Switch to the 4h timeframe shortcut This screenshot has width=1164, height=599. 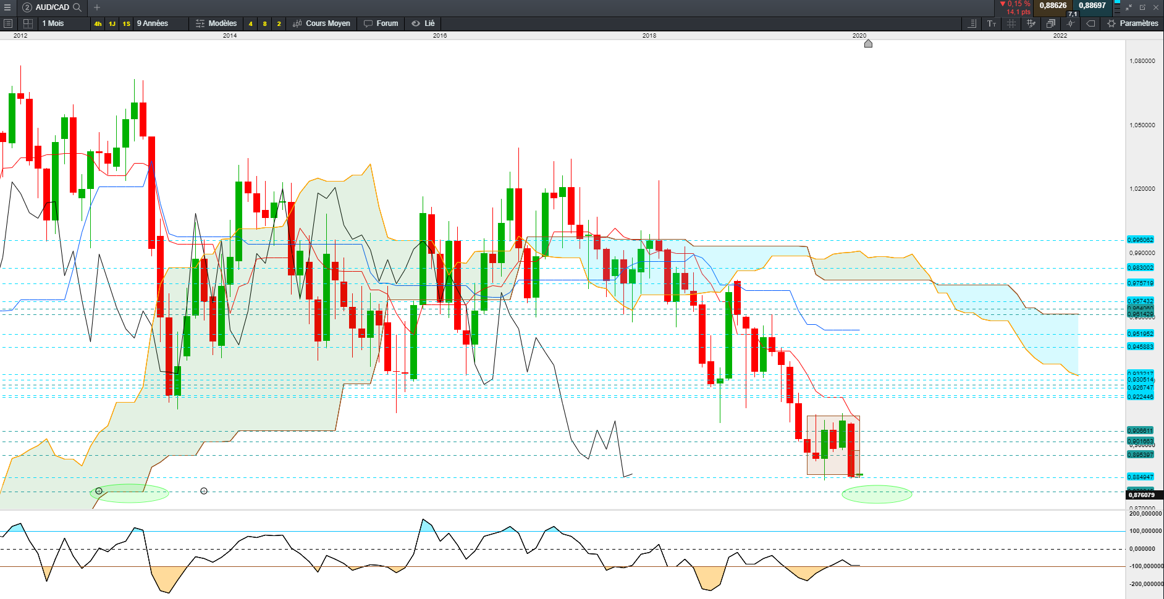[x=98, y=24]
